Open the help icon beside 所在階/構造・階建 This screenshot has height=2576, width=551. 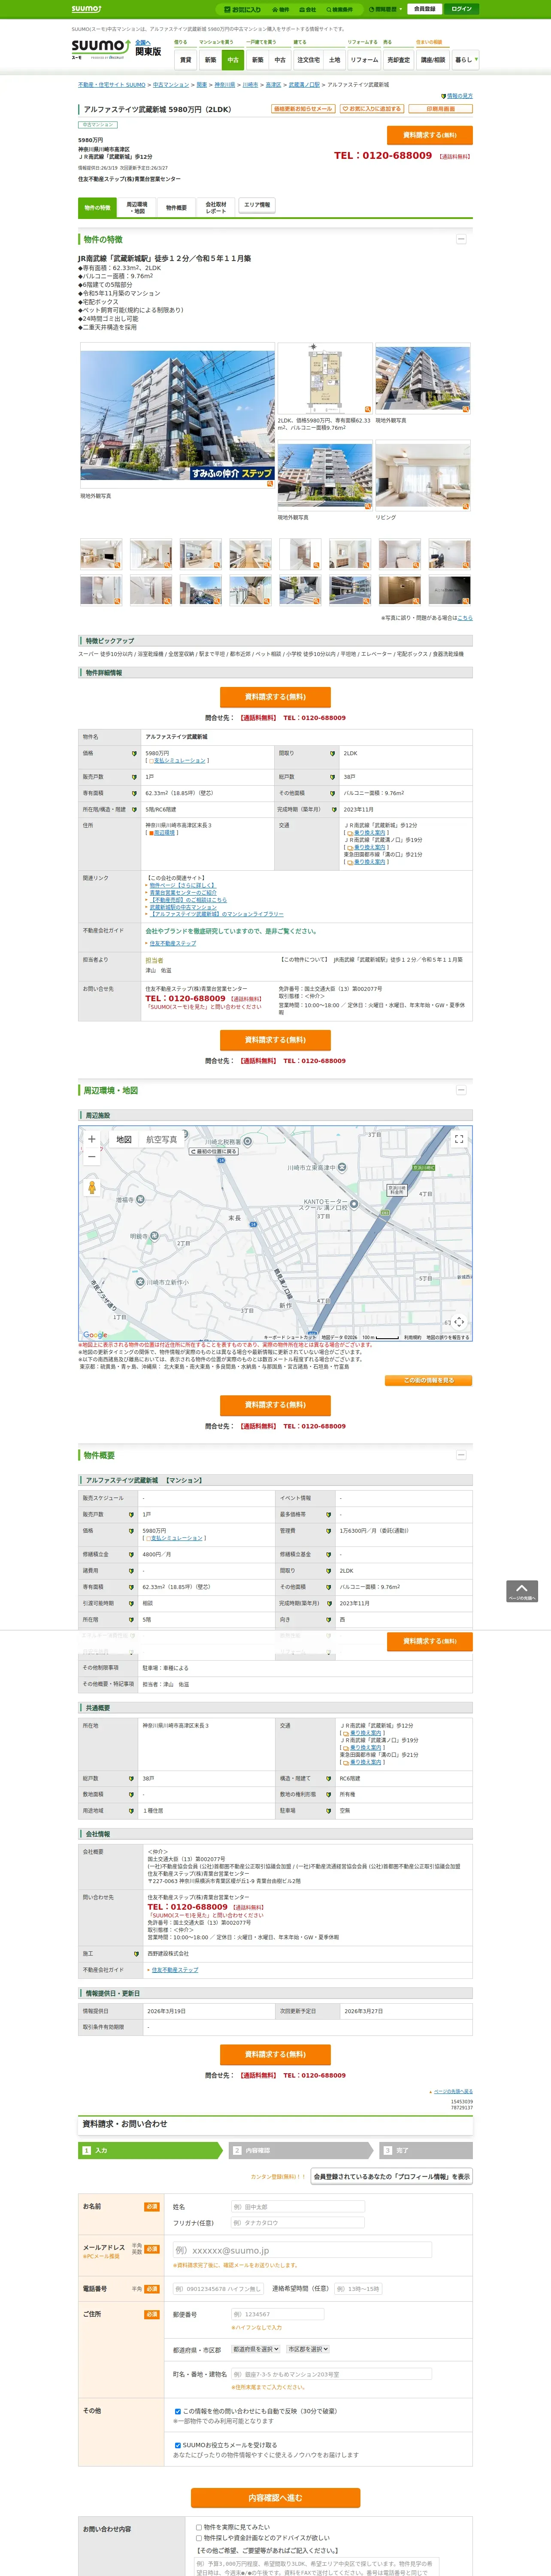[x=134, y=810]
